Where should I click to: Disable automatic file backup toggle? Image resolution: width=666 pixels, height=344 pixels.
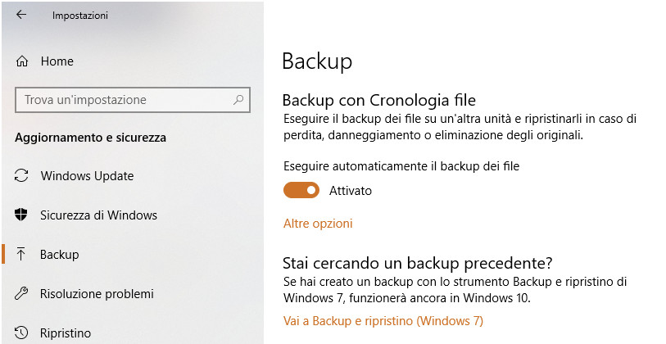pos(301,191)
